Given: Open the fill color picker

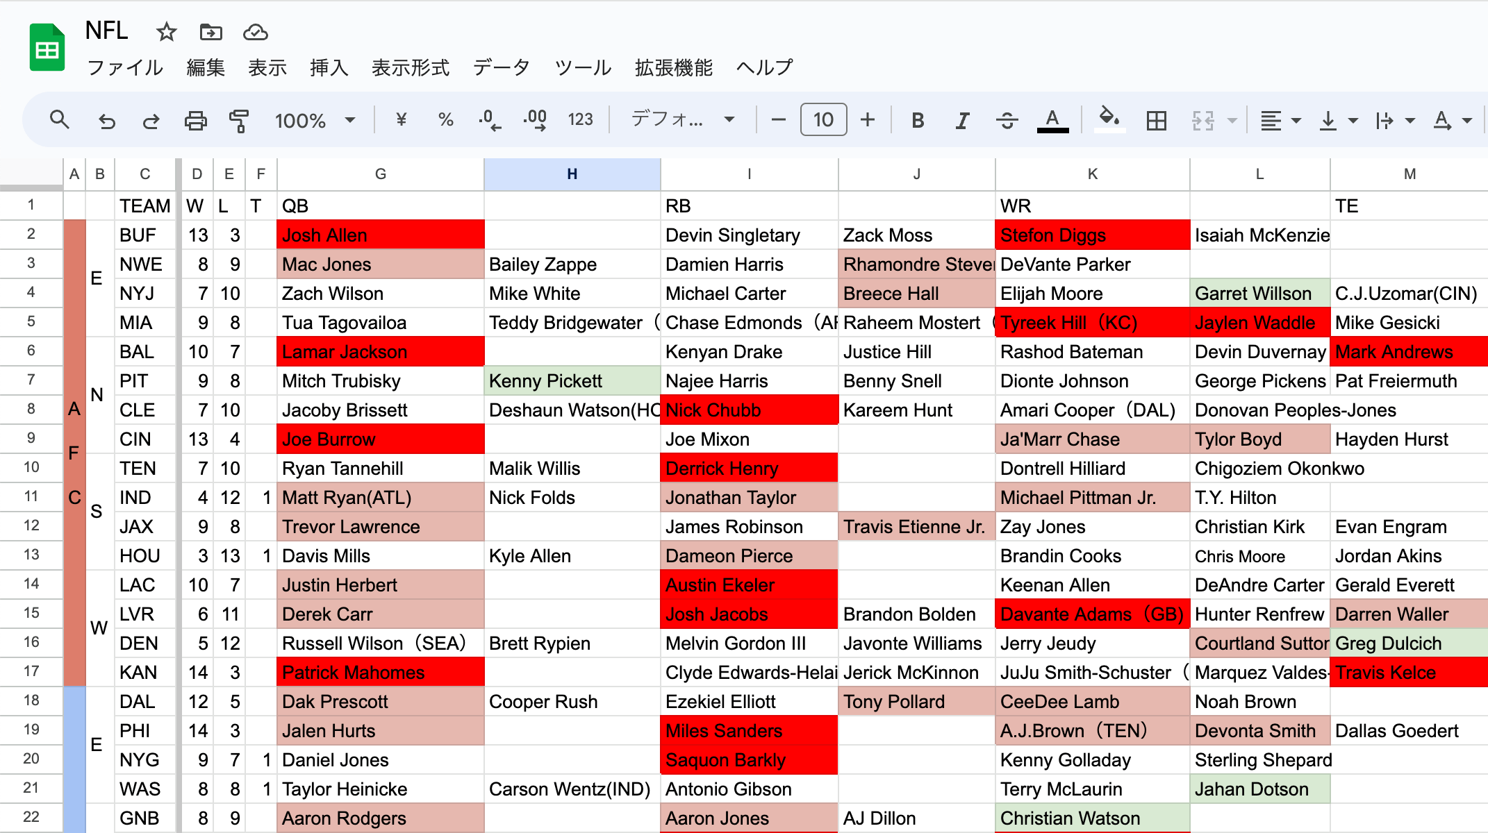Looking at the screenshot, I should click(x=1109, y=119).
